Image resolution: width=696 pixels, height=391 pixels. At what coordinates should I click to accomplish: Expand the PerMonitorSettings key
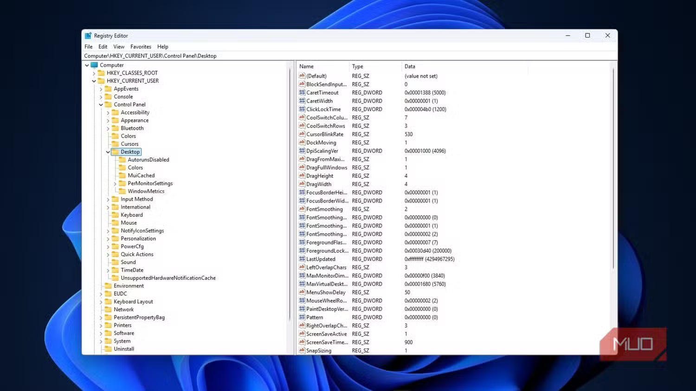click(115, 184)
